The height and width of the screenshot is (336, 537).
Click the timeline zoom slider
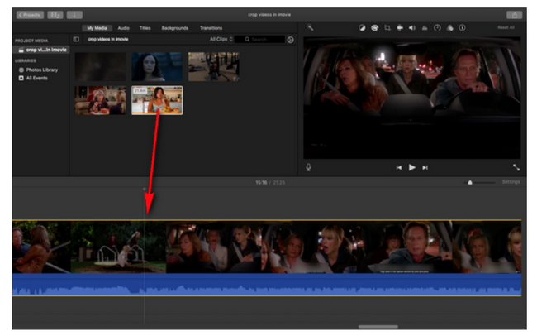pyautogui.click(x=470, y=182)
